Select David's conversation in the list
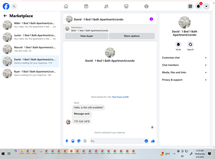Screen dimensions: 215x159 coord(30,61)
